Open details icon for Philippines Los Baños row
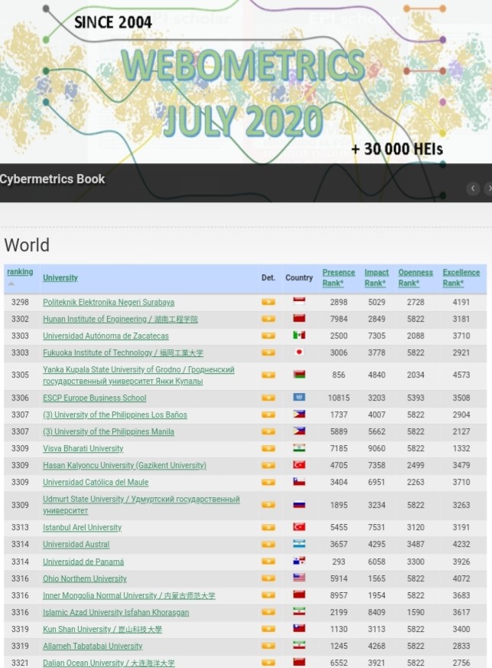The width and height of the screenshot is (492, 668). coord(268,414)
